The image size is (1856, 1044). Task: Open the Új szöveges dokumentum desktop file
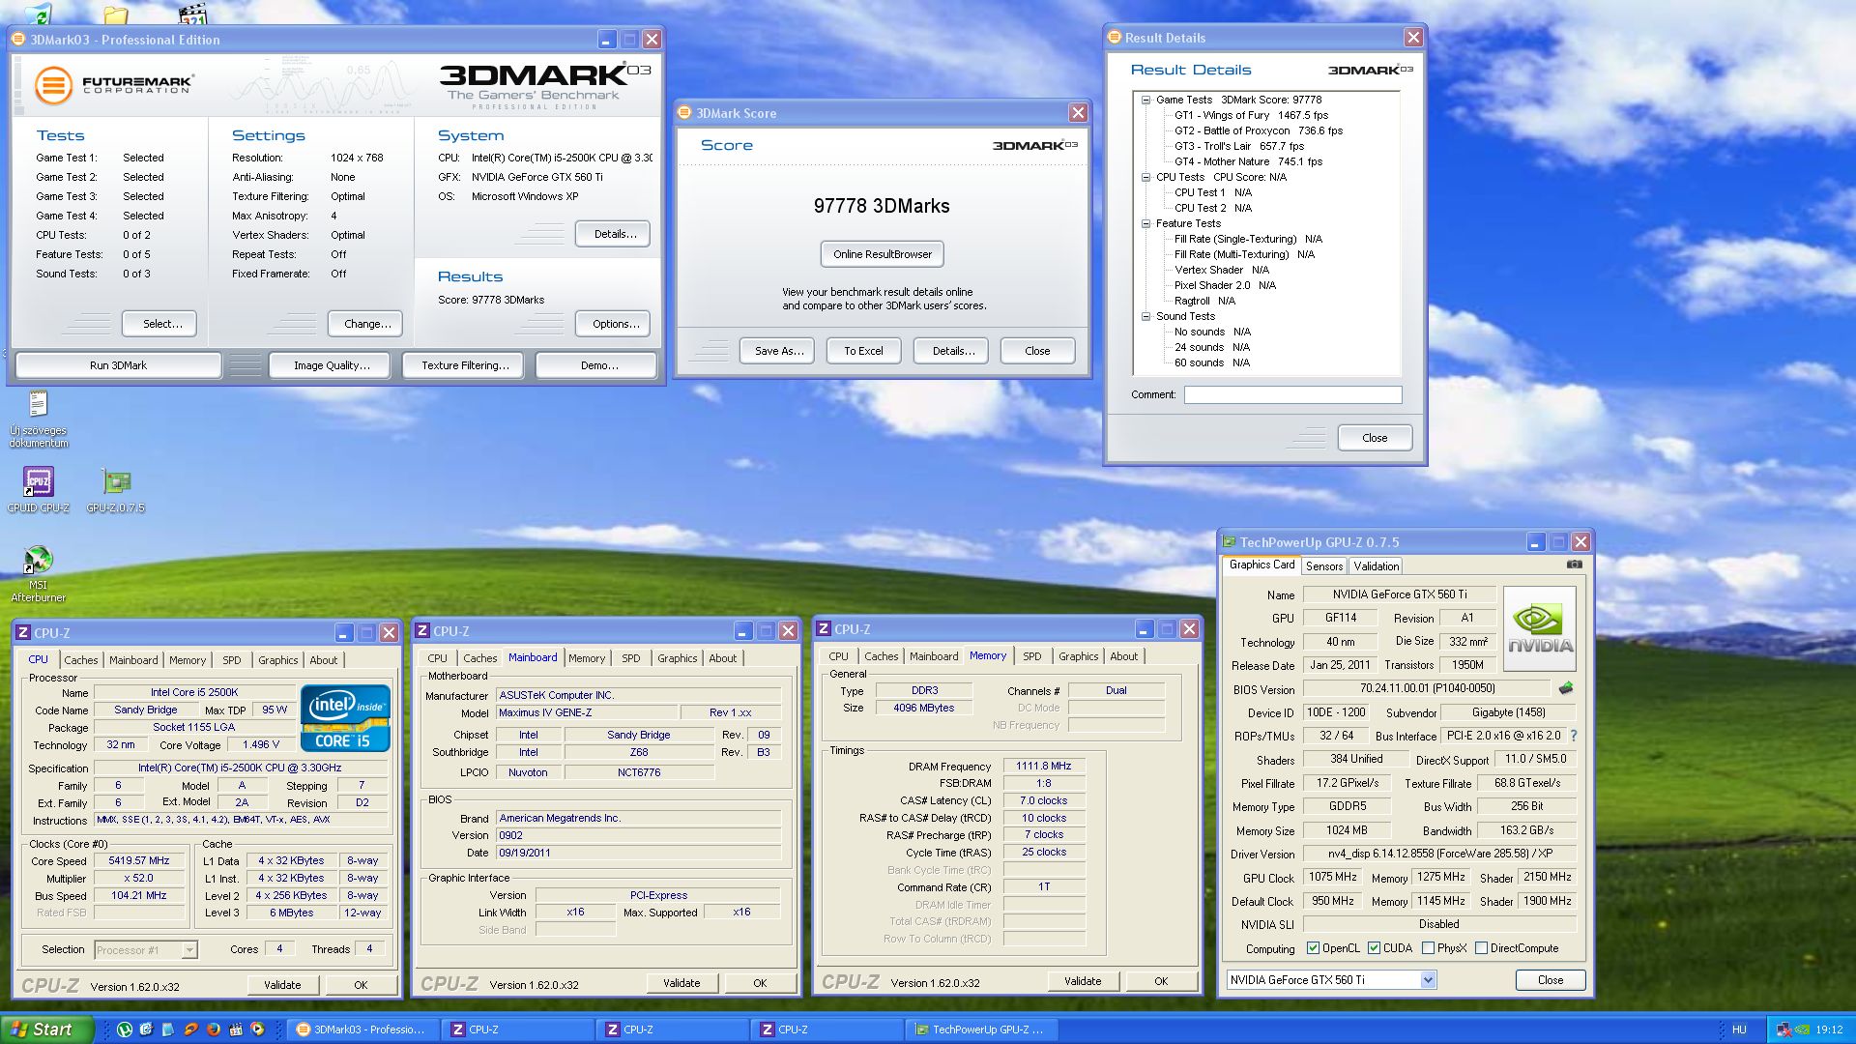coord(39,419)
